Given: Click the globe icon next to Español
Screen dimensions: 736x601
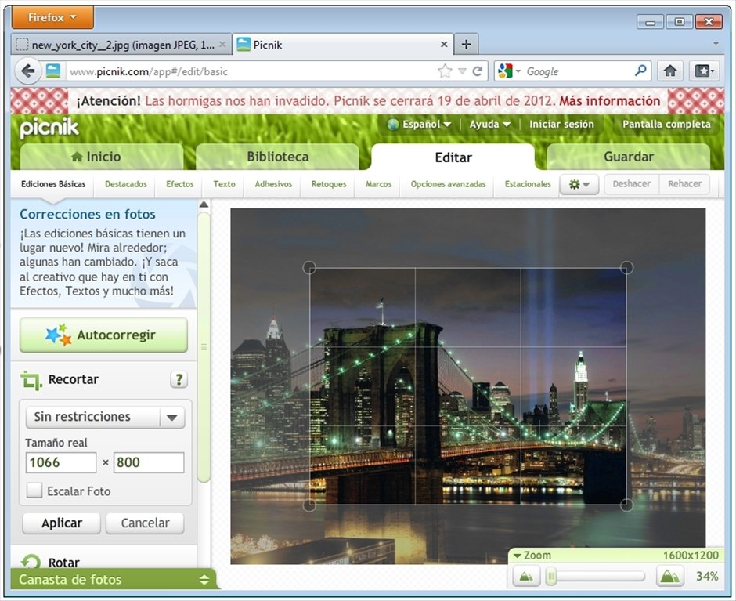Looking at the screenshot, I should 393,124.
